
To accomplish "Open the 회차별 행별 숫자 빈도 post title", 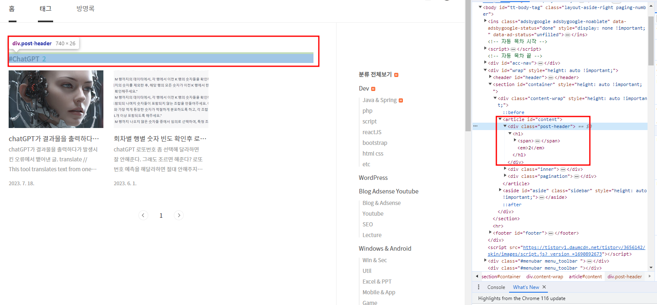I will coord(160,139).
